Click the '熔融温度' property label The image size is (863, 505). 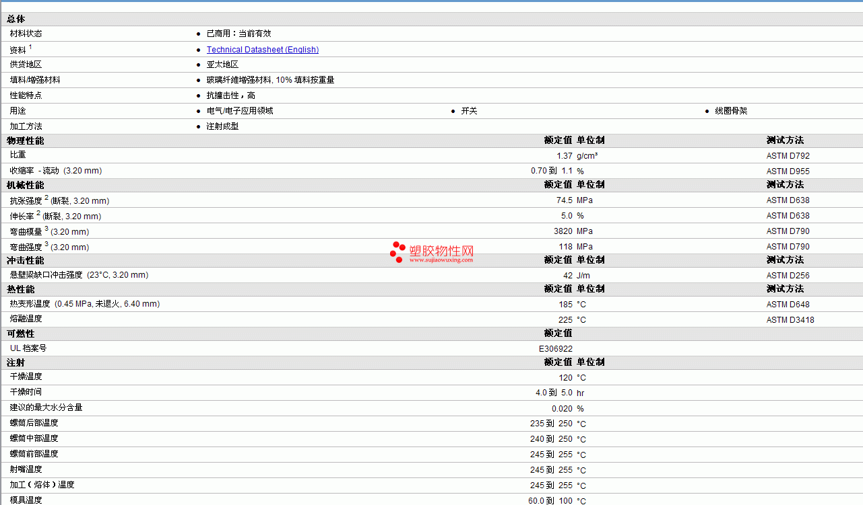[x=26, y=319]
